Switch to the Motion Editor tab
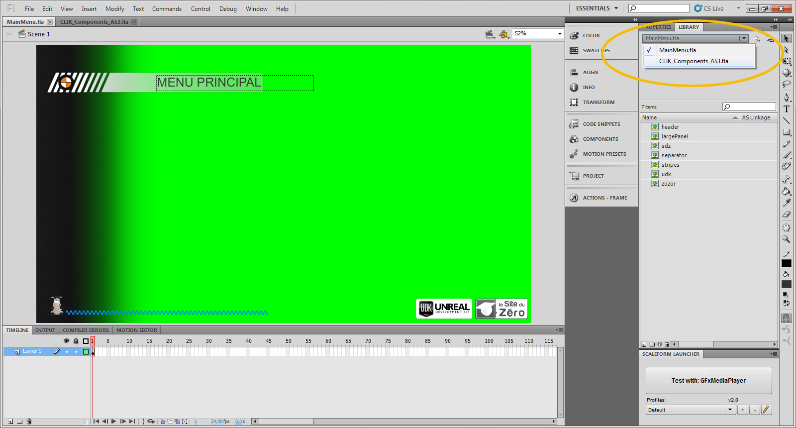The height and width of the screenshot is (428, 796). (x=136, y=330)
